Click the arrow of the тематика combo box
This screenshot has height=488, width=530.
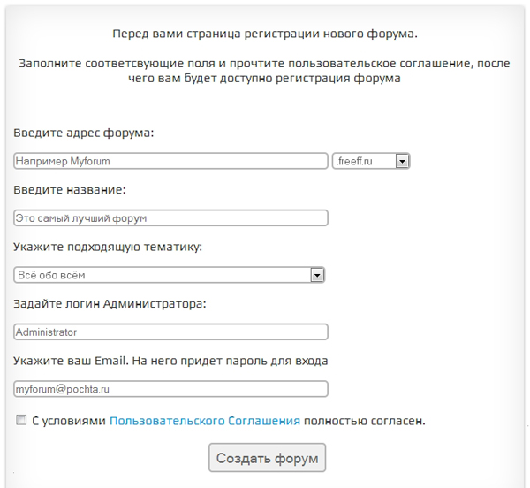point(317,275)
